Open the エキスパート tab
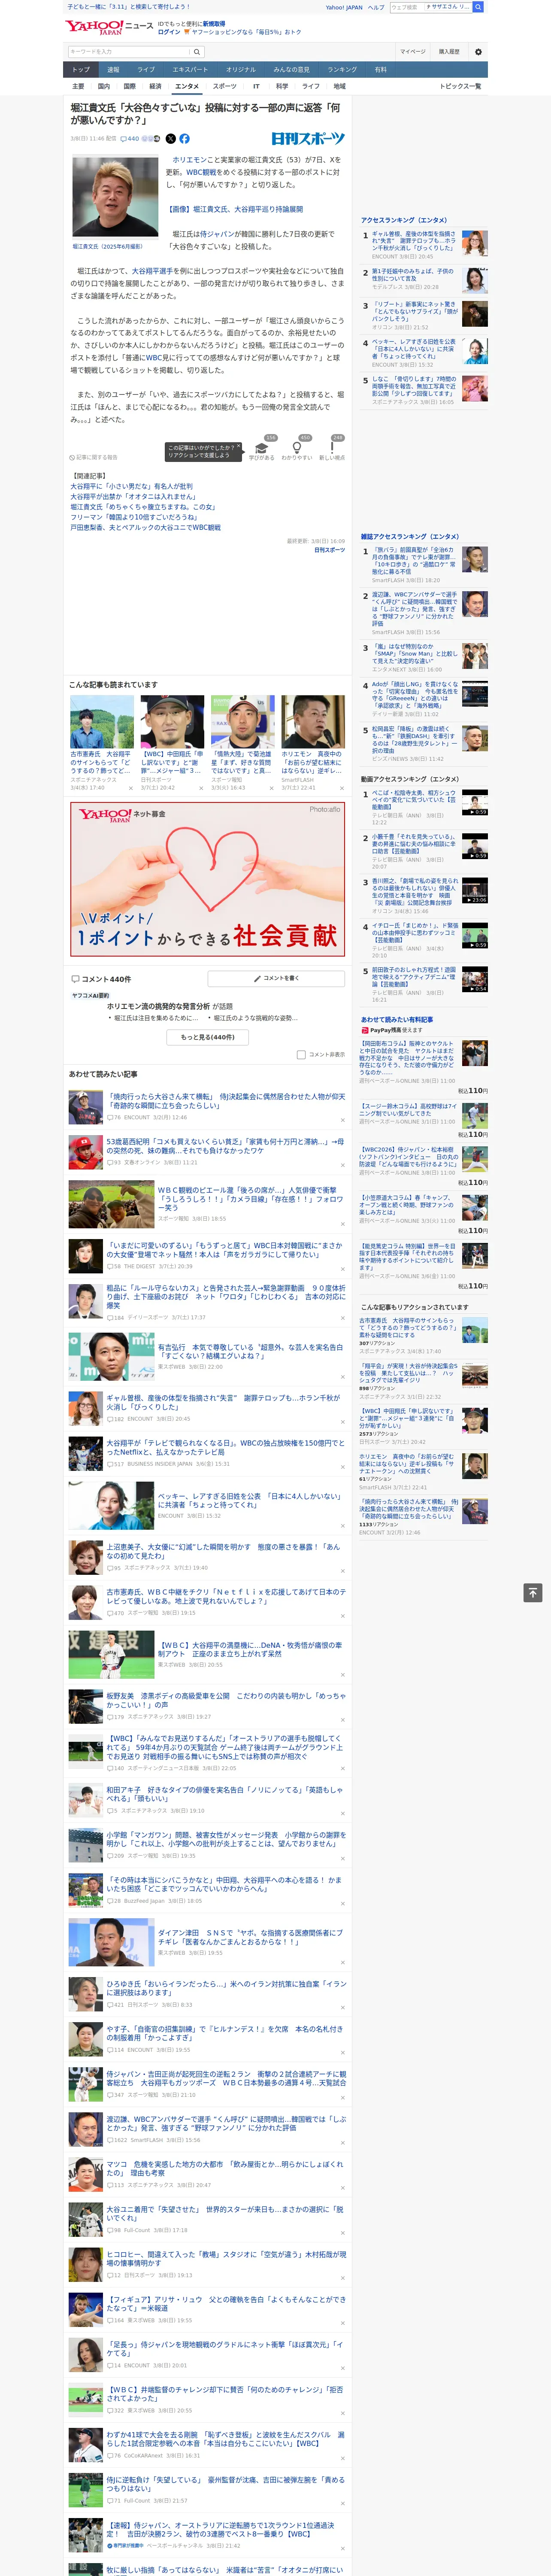The image size is (551, 2576). tap(190, 70)
